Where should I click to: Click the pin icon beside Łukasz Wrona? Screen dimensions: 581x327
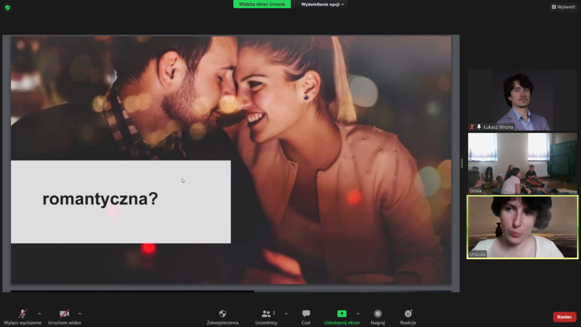479,127
